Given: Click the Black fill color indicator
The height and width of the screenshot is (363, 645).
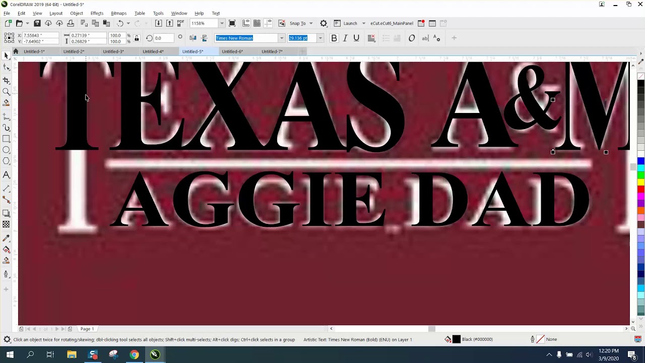Looking at the screenshot, I should click(x=457, y=339).
